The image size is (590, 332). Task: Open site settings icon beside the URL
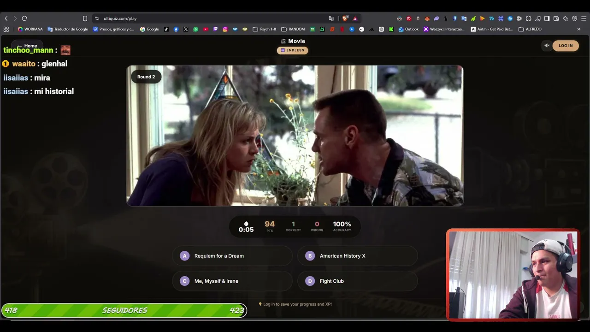[97, 18]
